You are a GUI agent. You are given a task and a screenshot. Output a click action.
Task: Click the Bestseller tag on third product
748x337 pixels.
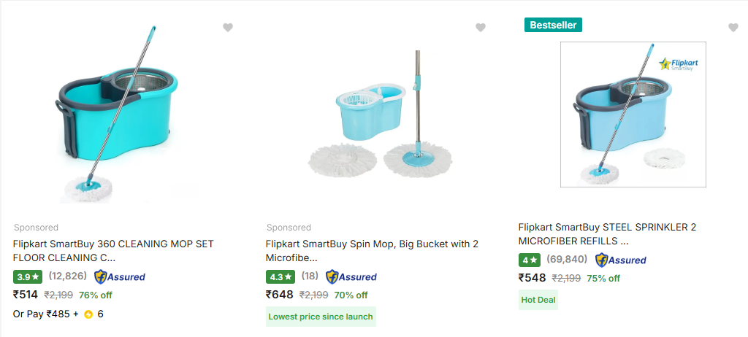[x=553, y=25]
